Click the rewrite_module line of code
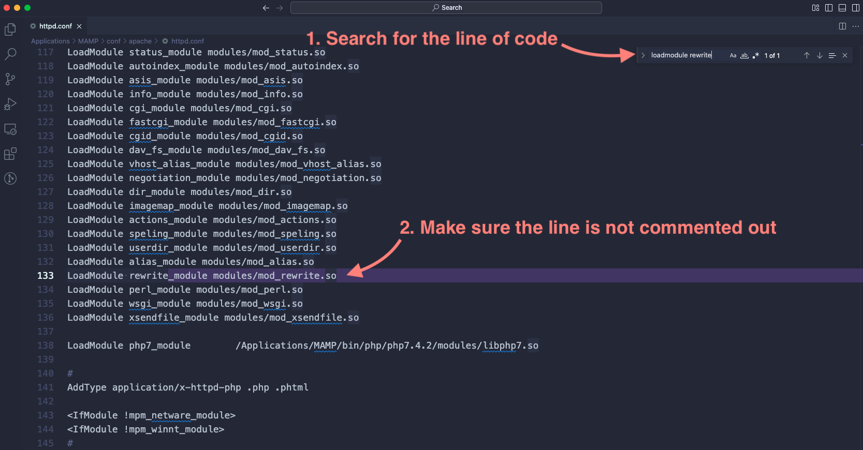The height and width of the screenshot is (450, 863). pyautogui.click(x=202, y=276)
